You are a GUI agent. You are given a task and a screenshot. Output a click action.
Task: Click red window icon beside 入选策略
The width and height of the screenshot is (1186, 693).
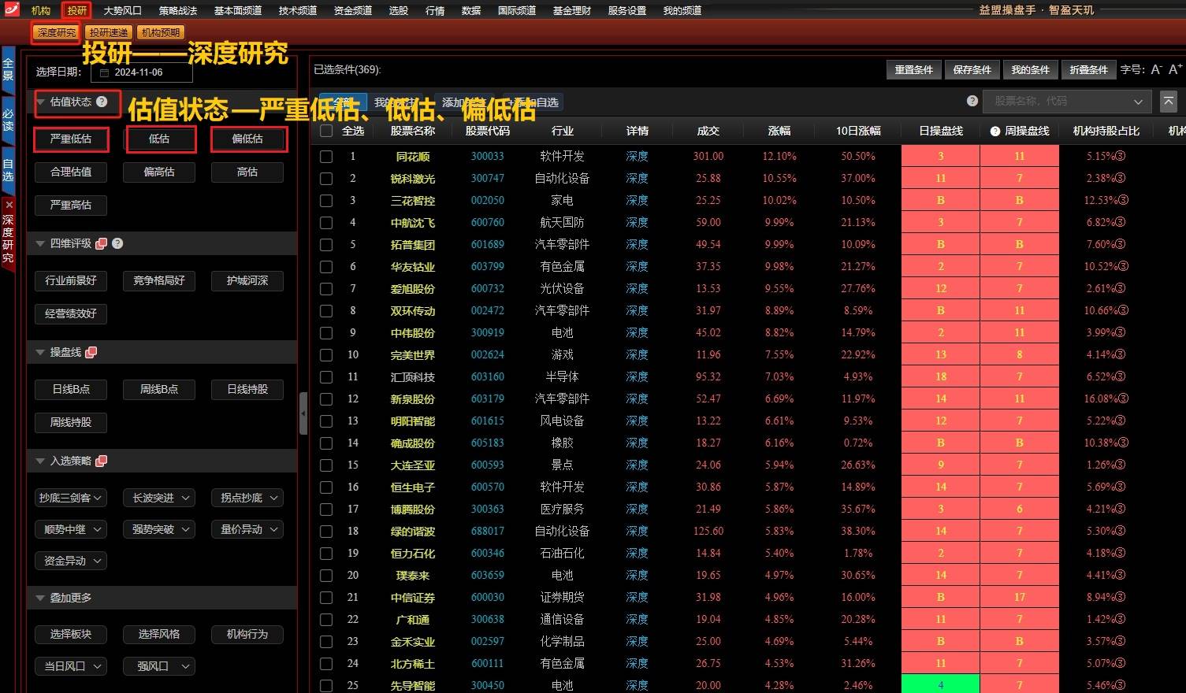pyautogui.click(x=101, y=461)
